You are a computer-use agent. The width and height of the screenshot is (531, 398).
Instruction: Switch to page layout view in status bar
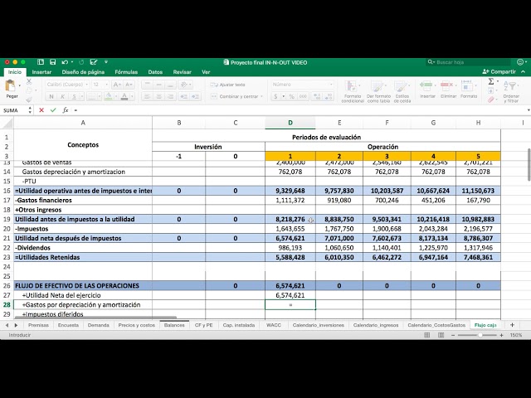[x=441, y=335]
